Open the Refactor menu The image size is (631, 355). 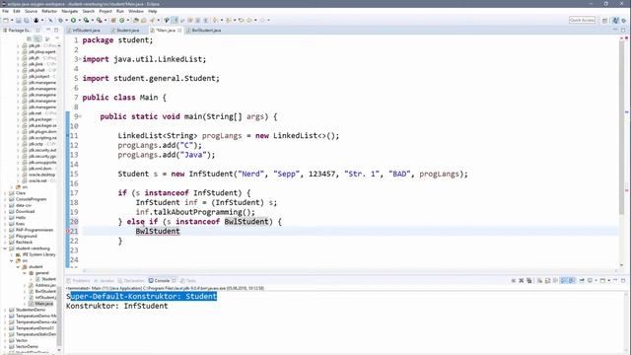click(x=49, y=11)
